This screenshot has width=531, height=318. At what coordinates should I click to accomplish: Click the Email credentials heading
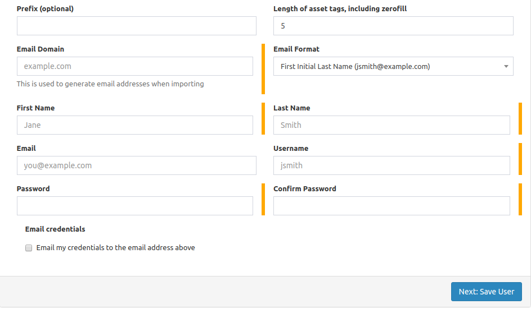pos(55,229)
